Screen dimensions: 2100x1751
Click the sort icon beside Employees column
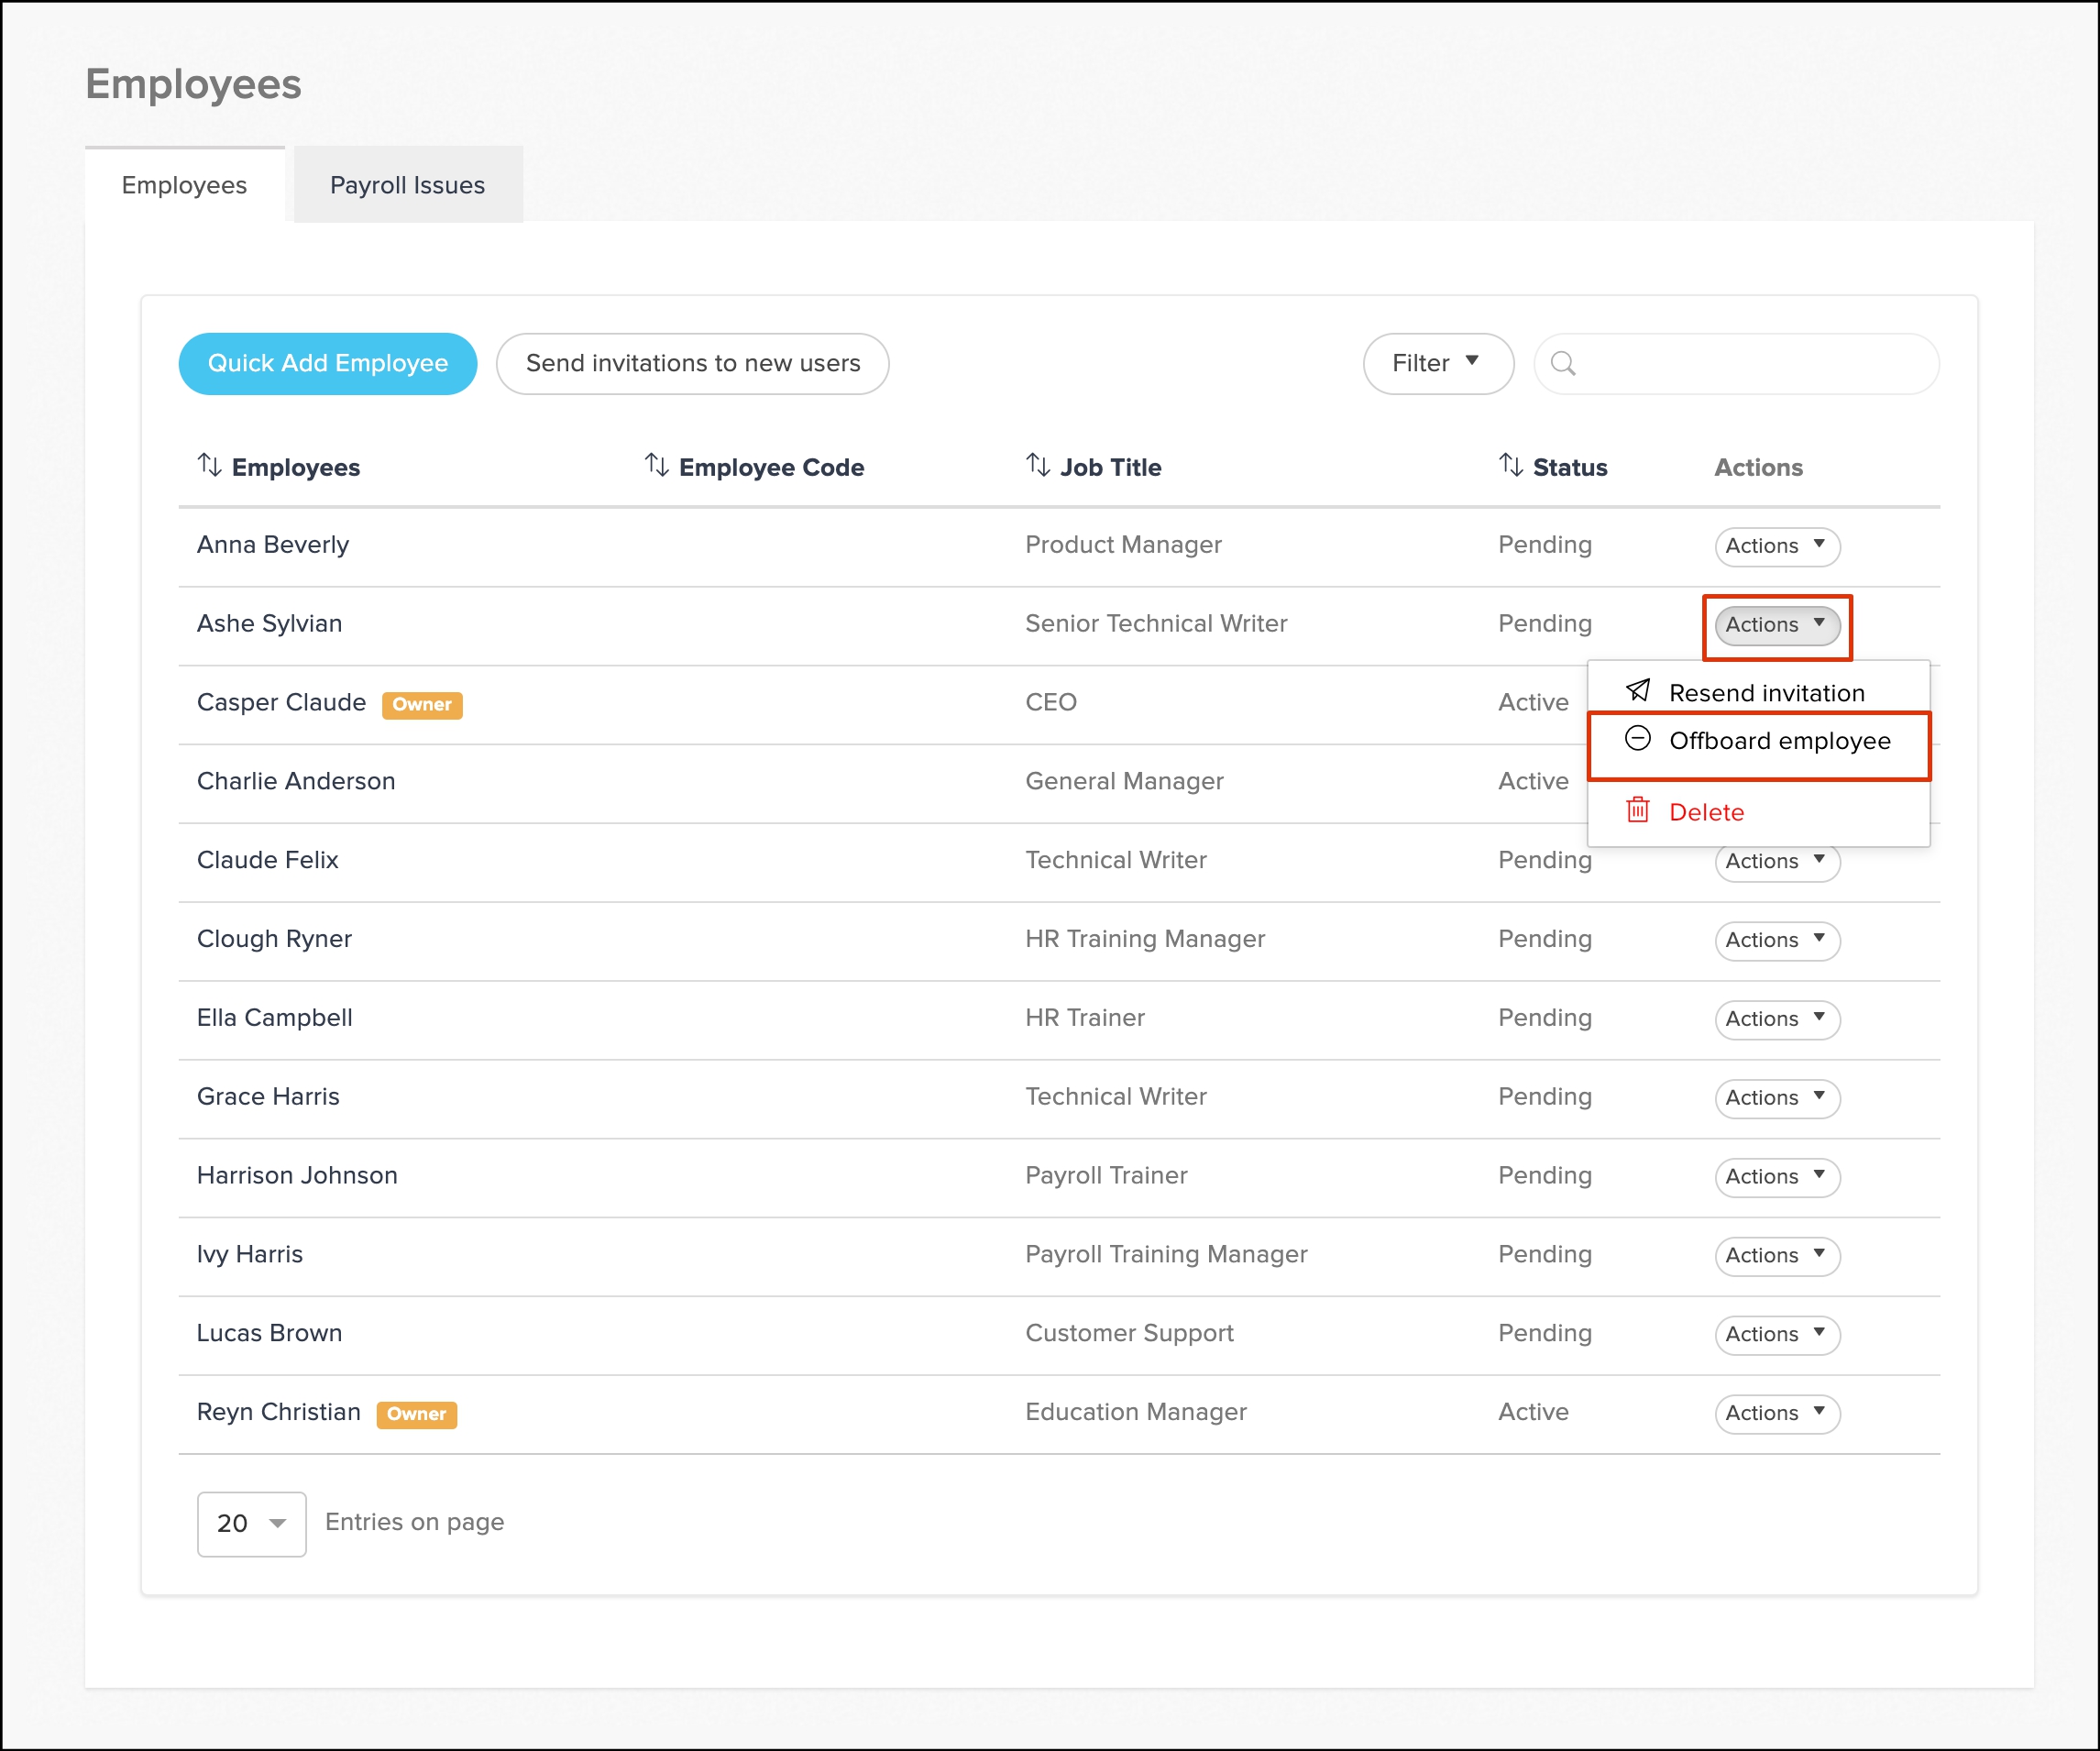[209, 465]
